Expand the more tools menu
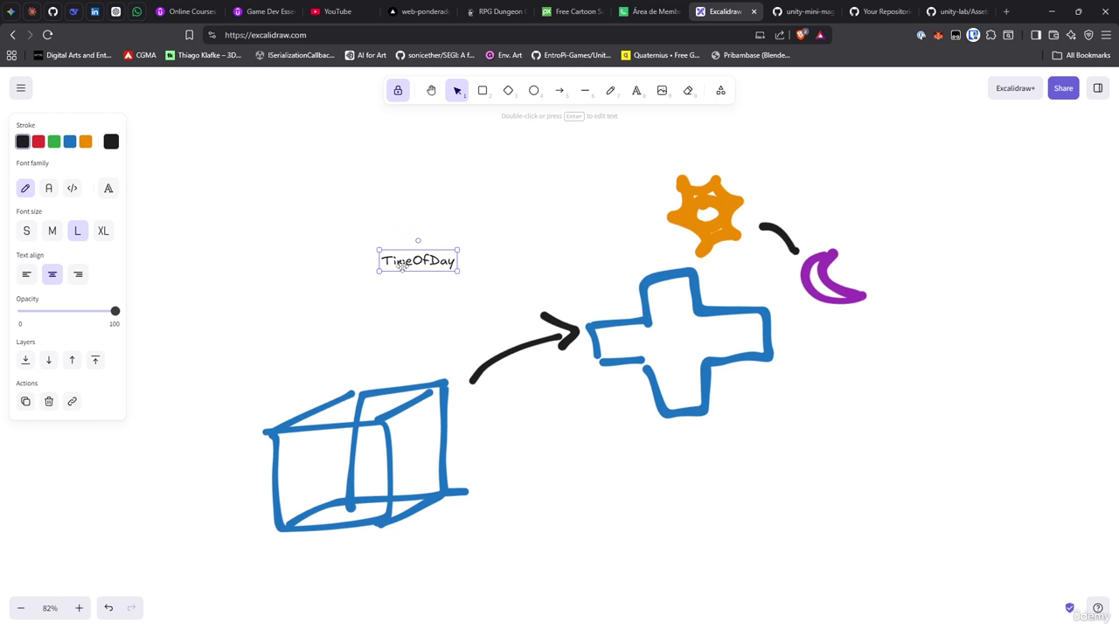The width and height of the screenshot is (1119, 629). [x=721, y=90]
